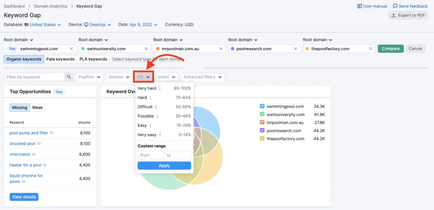The image size is (434, 210).
Task: Click info icon next to Hard
Action: pyautogui.click(x=150, y=97)
